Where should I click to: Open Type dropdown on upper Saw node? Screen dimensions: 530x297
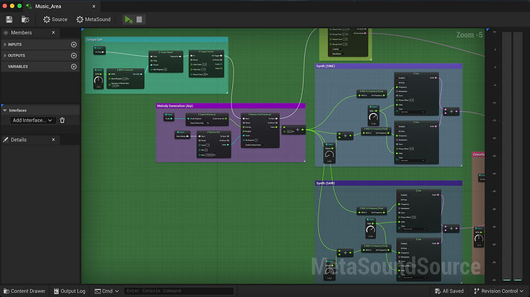click(x=415, y=229)
